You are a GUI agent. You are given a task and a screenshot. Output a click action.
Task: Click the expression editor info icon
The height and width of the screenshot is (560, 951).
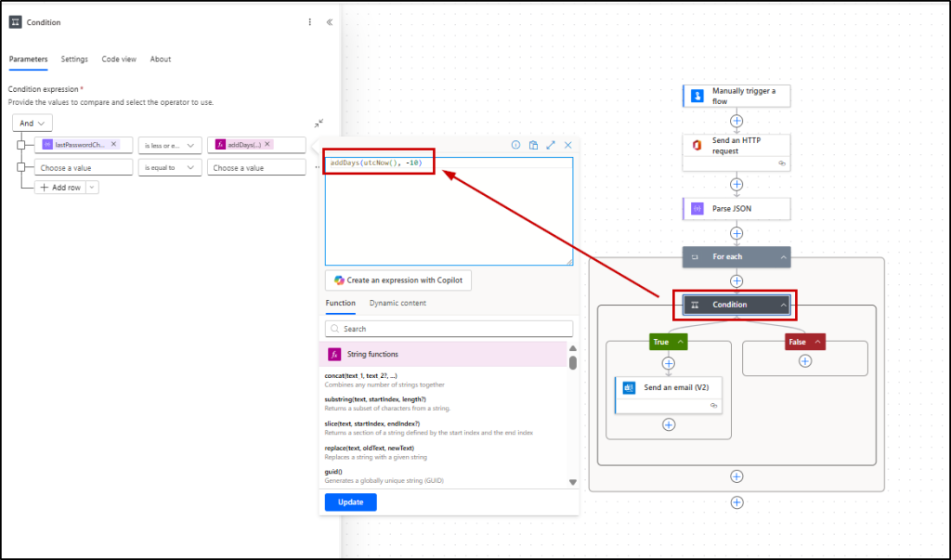click(515, 145)
